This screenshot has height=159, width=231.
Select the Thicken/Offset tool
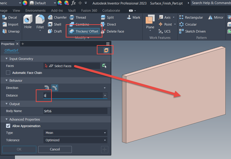(x=84, y=31)
